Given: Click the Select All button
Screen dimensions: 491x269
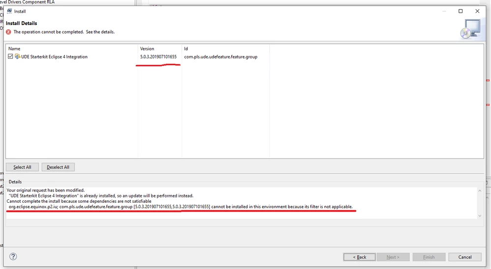Looking at the screenshot, I should (x=22, y=167).
